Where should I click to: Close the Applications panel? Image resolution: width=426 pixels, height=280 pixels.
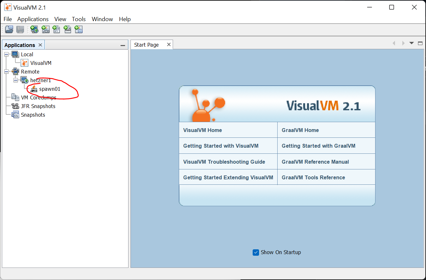(x=40, y=45)
